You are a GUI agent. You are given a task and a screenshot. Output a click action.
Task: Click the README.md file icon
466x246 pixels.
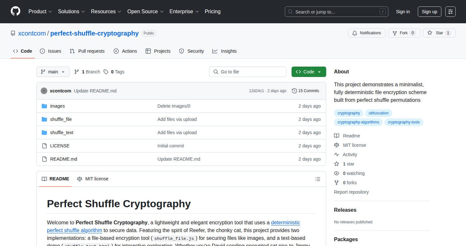(x=44, y=159)
